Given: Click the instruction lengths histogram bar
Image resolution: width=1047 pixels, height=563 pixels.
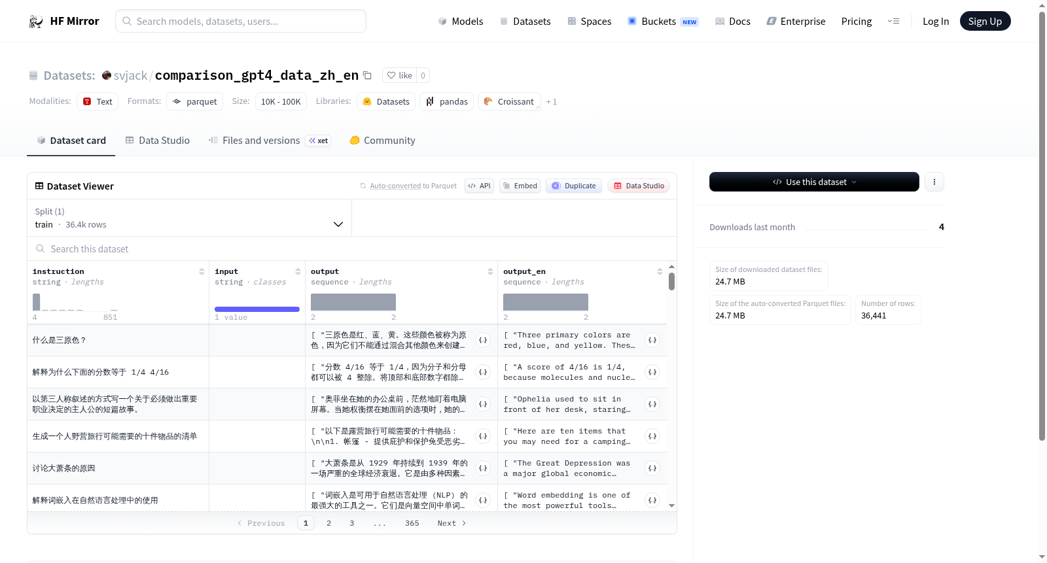Looking at the screenshot, I should (x=37, y=302).
